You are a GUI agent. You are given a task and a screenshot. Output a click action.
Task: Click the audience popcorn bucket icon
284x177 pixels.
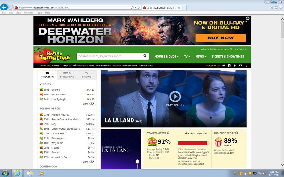click(x=218, y=142)
